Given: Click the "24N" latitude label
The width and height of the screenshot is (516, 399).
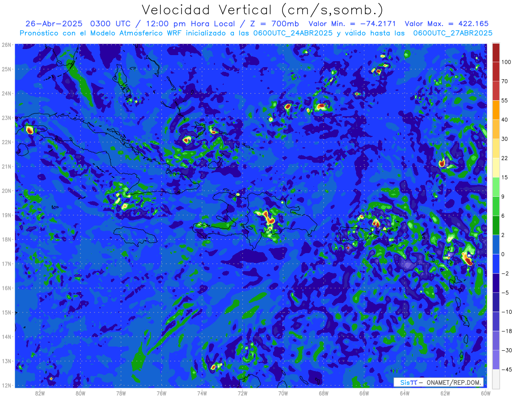Looking at the screenshot, I should [x=6, y=93].
